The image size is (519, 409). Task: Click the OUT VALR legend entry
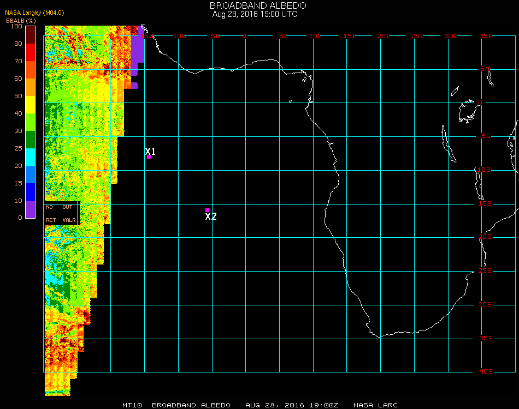point(69,214)
